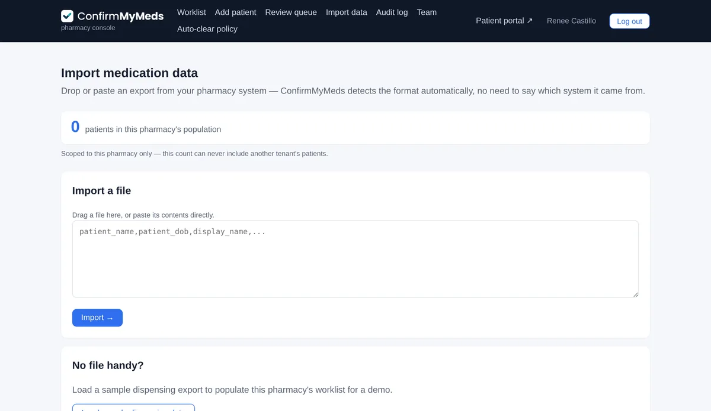
Task: Open the Audit log
Action: tap(392, 12)
